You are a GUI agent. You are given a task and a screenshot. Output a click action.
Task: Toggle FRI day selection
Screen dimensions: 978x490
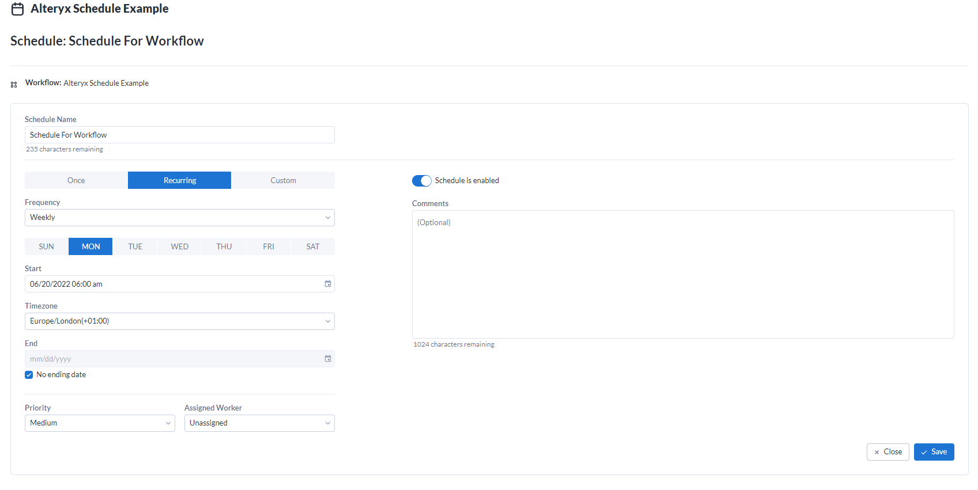[269, 246]
